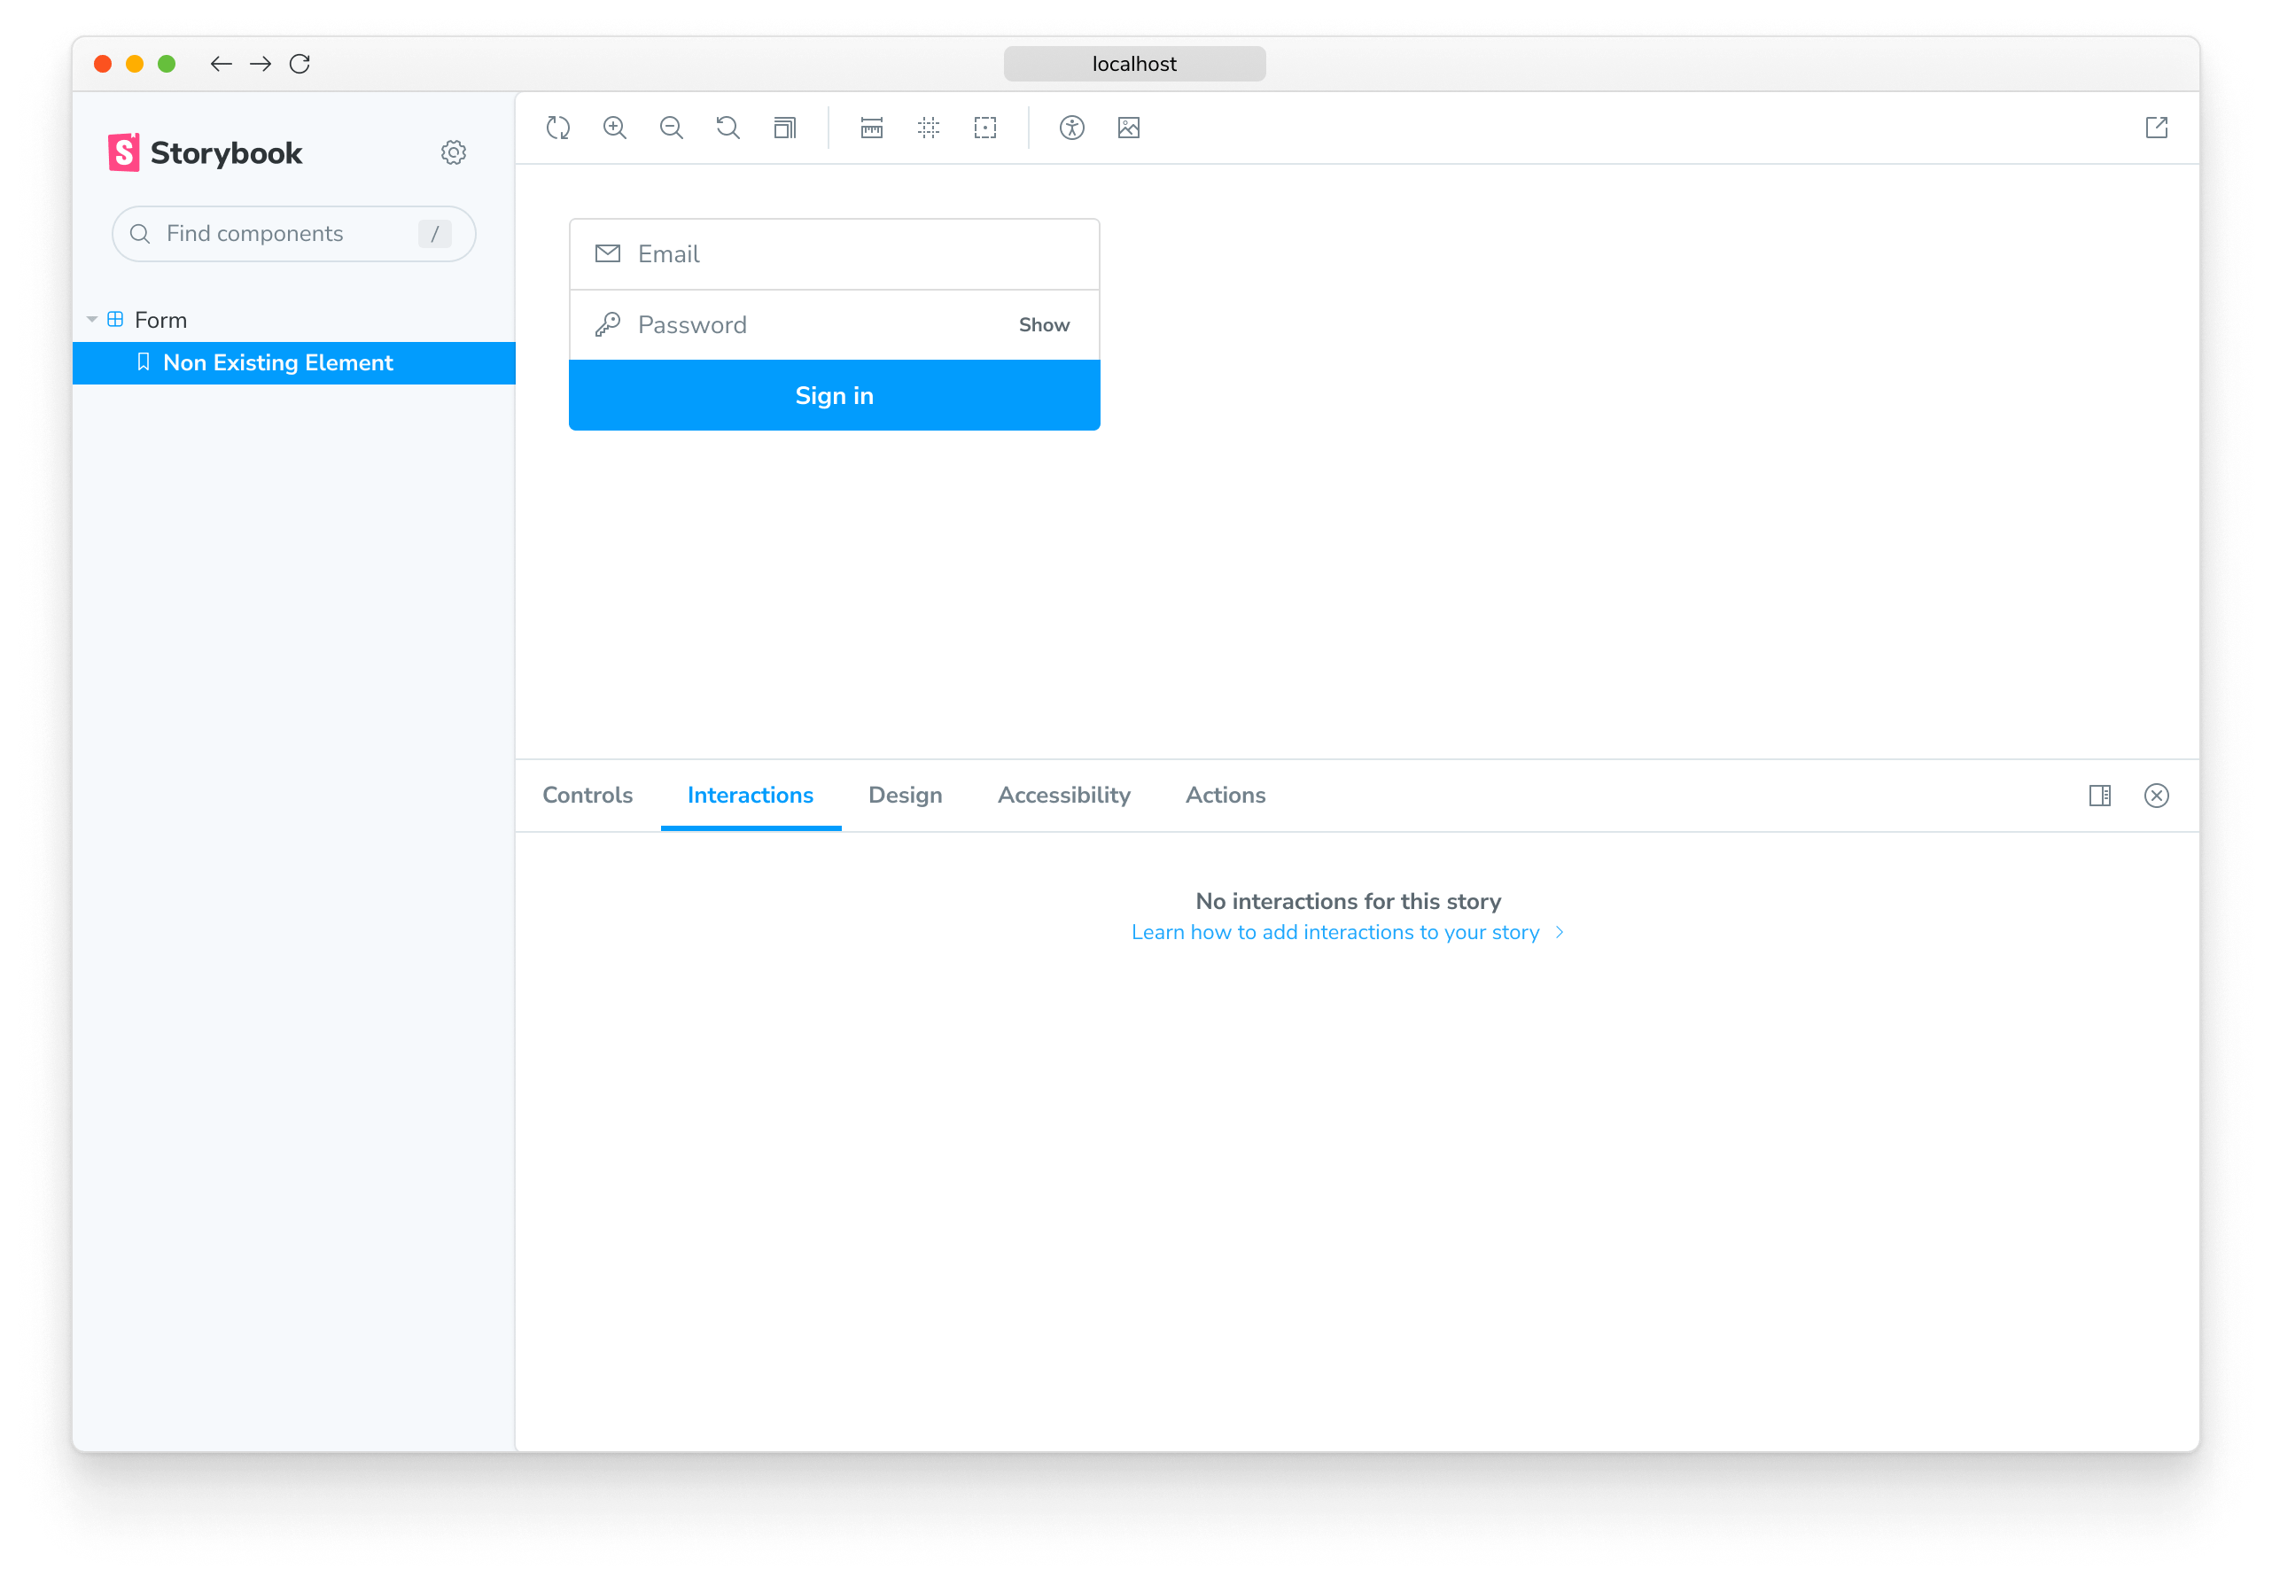Click the close panel icon
2272x1577 pixels.
click(x=2156, y=796)
